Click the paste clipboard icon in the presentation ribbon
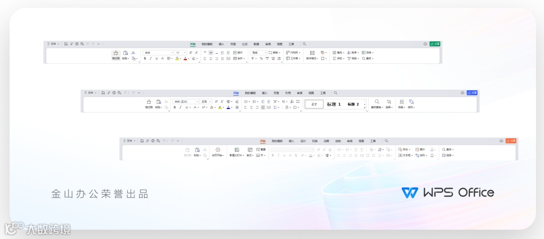Viewport: 544px width, 239px height. coord(197,150)
